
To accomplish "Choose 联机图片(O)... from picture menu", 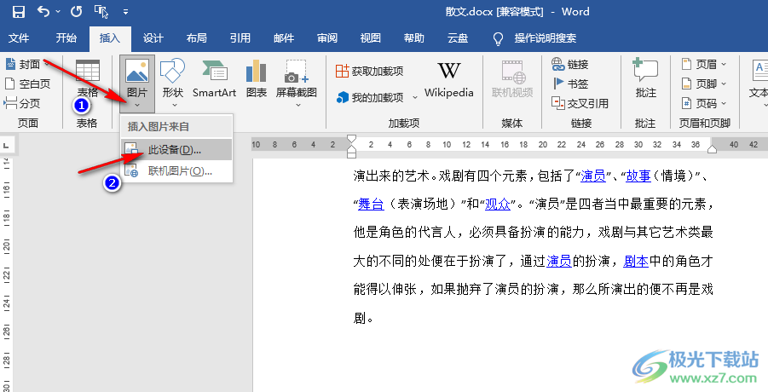I will 176,170.
